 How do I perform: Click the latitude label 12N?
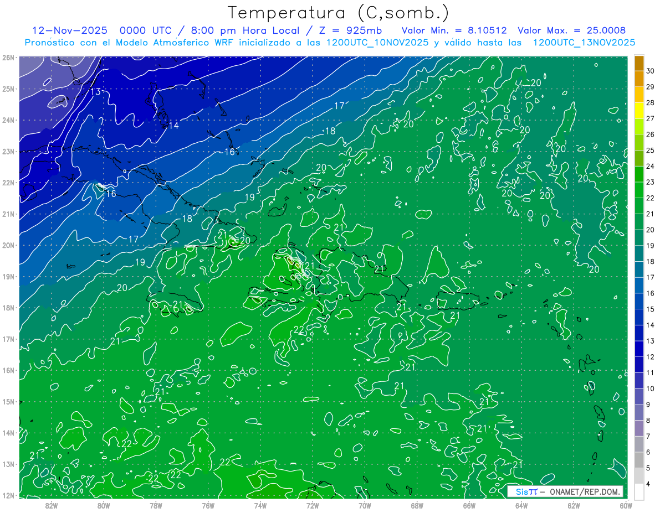(8, 495)
